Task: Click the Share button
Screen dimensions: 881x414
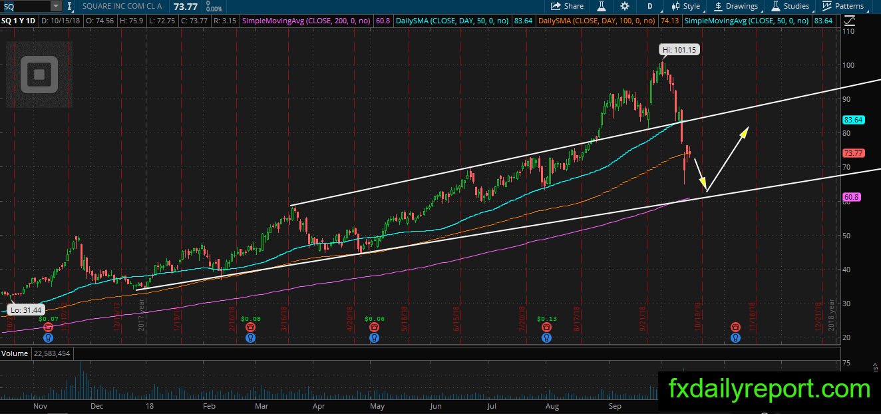Action: point(567,6)
